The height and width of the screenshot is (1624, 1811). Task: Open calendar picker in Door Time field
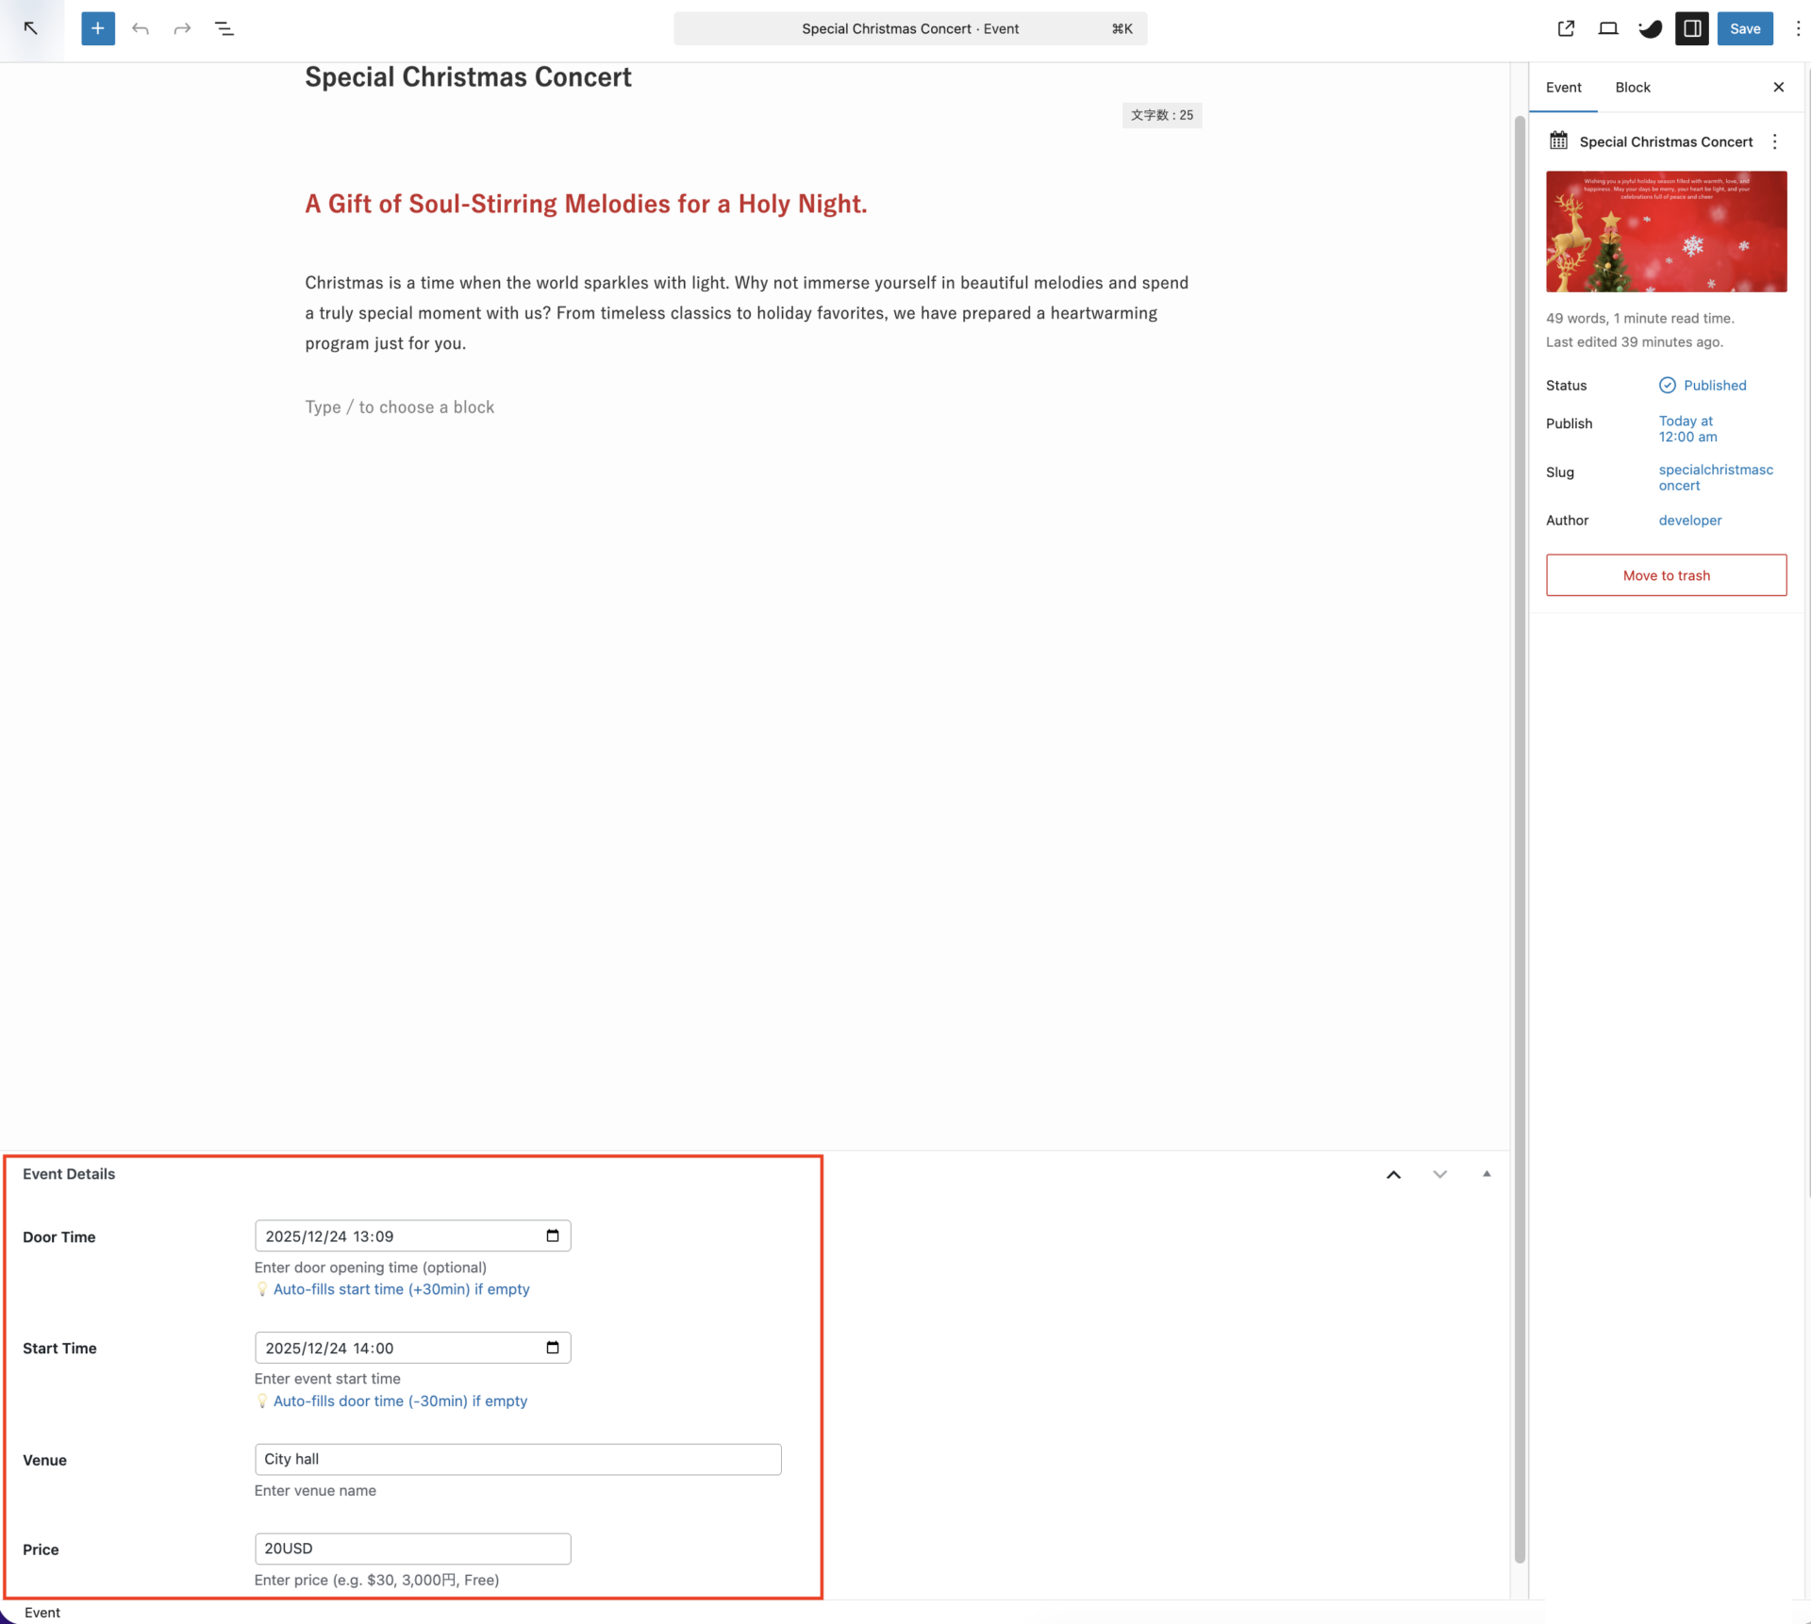coord(553,1235)
